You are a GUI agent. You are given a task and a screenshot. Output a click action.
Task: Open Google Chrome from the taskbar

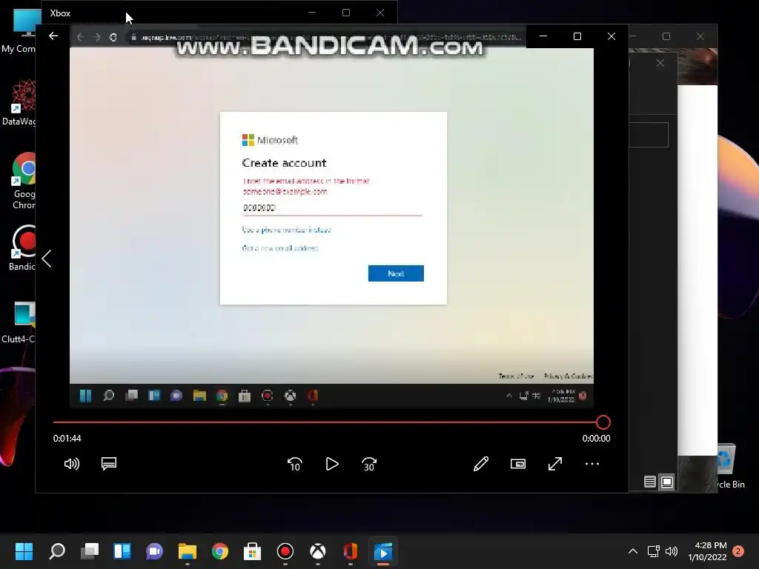pyautogui.click(x=219, y=551)
